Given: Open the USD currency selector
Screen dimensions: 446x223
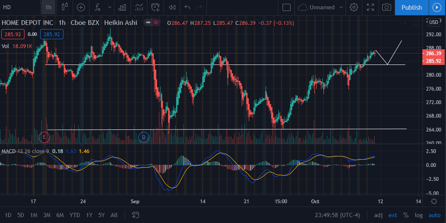Looking at the screenshot, I should click(x=433, y=22).
